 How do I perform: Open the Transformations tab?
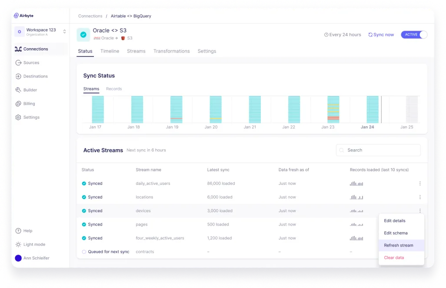172,51
